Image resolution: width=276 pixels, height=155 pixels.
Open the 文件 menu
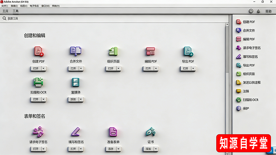pos(4,6)
